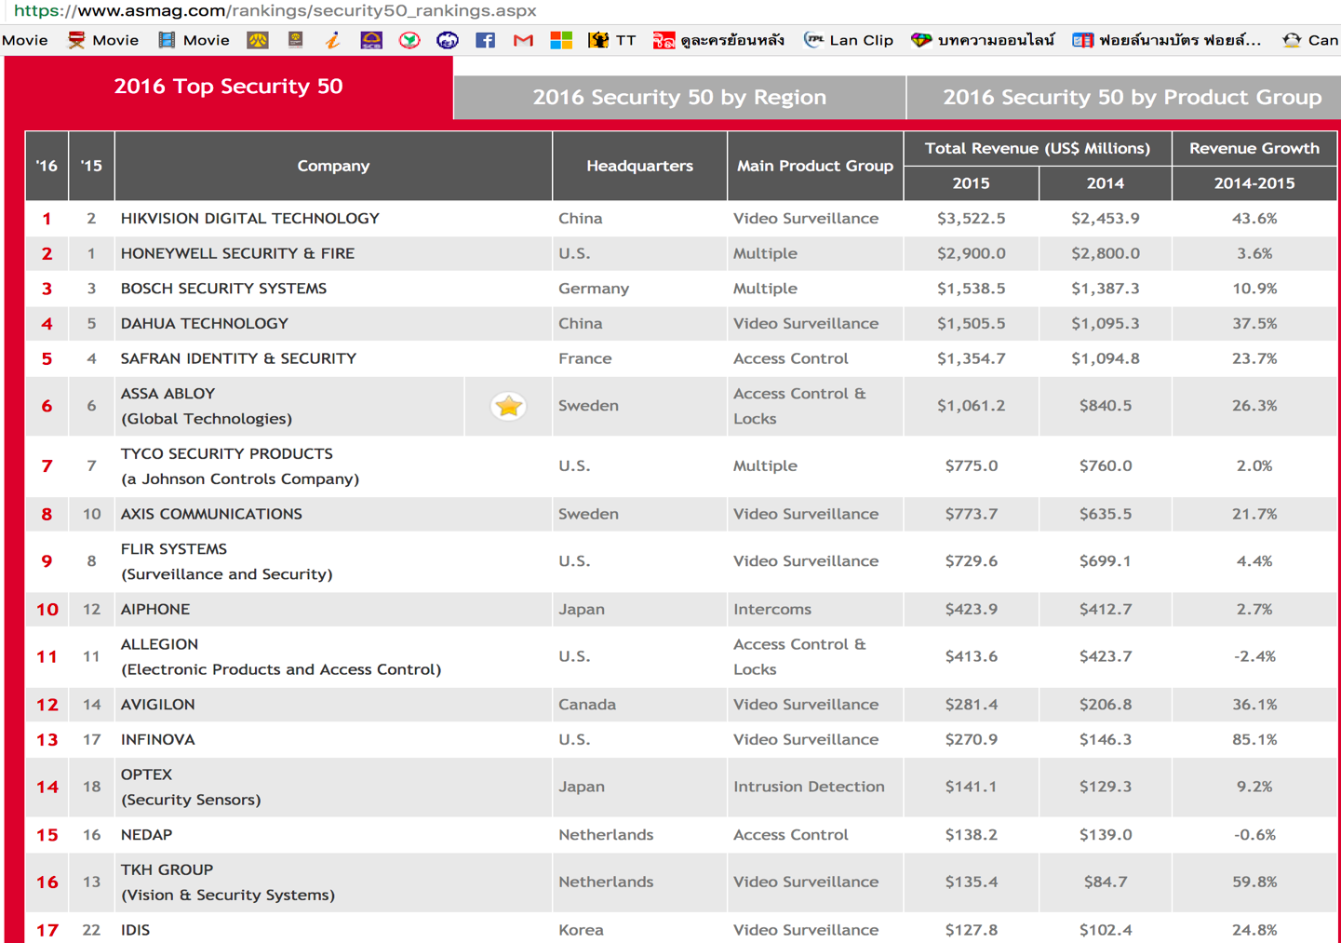This screenshot has height=943, width=1341.
Task: Open the Lan Clip bookmark
Action: (x=849, y=40)
